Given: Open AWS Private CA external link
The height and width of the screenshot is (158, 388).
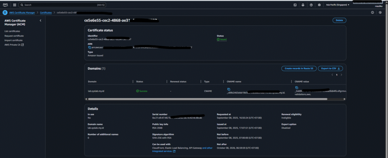Looking at the screenshot, I should [x=14, y=45].
